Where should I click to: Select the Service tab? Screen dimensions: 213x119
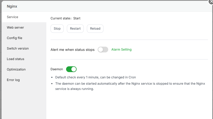24,17
